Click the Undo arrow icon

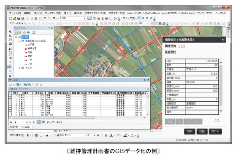point(45,18)
